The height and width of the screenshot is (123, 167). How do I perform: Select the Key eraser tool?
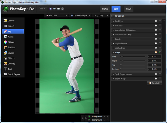coord(13,31)
